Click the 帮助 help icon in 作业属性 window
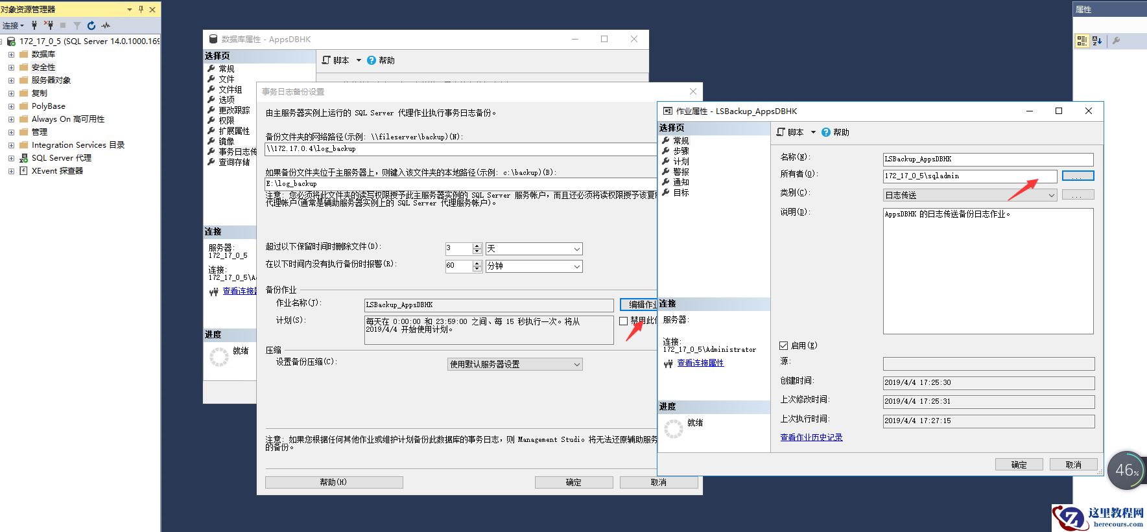Viewport: 1147px width, 532px height. pos(826,132)
